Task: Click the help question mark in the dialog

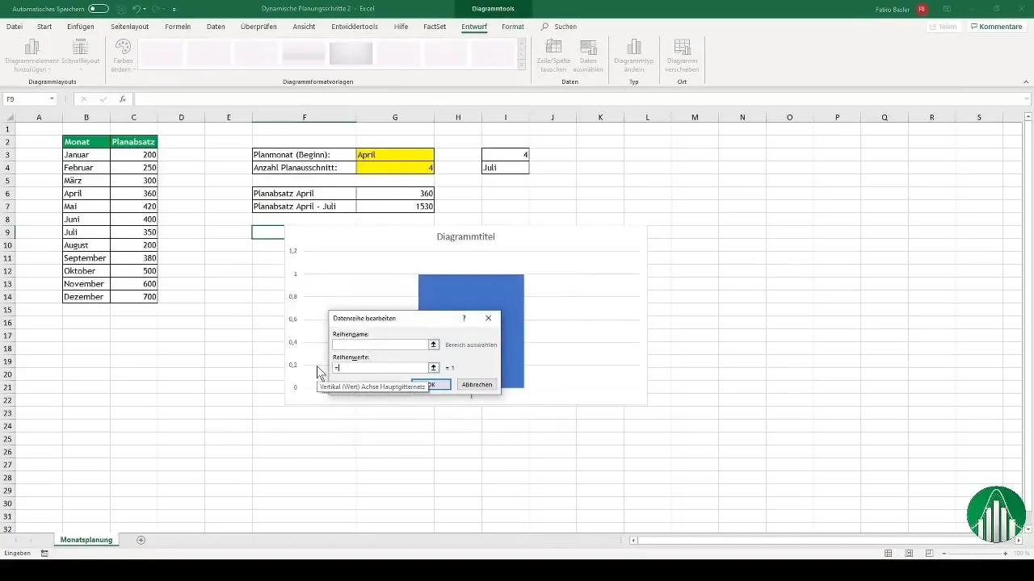Action: tap(464, 318)
